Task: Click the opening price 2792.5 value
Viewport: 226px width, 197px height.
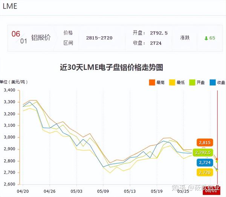Action: (x=159, y=33)
